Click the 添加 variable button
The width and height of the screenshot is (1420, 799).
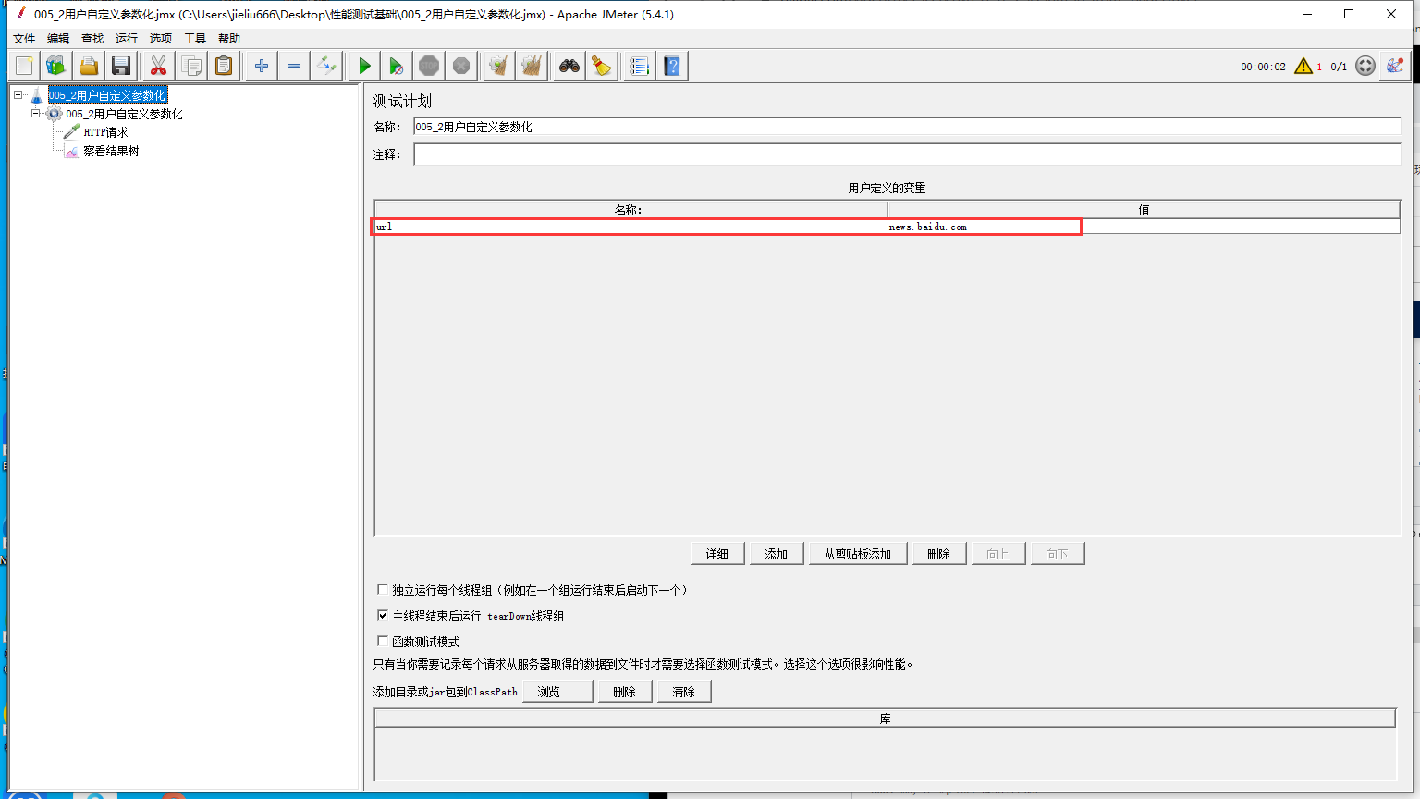coord(777,554)
